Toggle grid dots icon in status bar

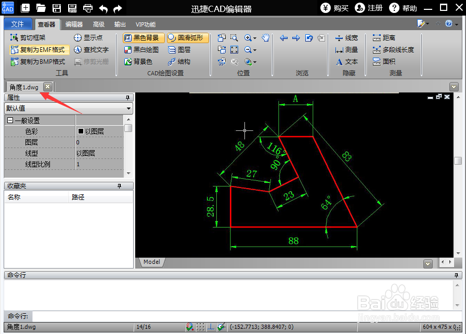(x=200, y=327)
